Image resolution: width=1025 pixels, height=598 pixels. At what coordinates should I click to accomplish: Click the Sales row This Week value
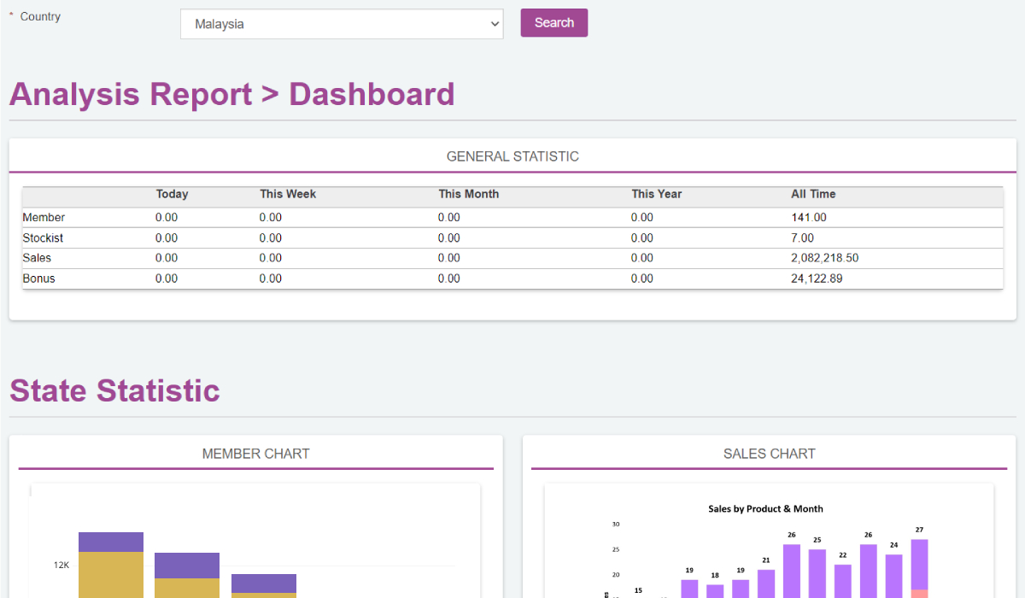(271, 258)
